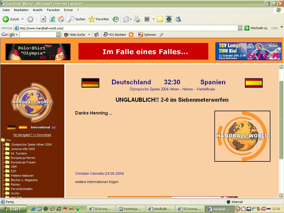The height and width of the screenshot is (213, 284).
Task: Go to the browser Home page icon
Action: pos(61,19)
